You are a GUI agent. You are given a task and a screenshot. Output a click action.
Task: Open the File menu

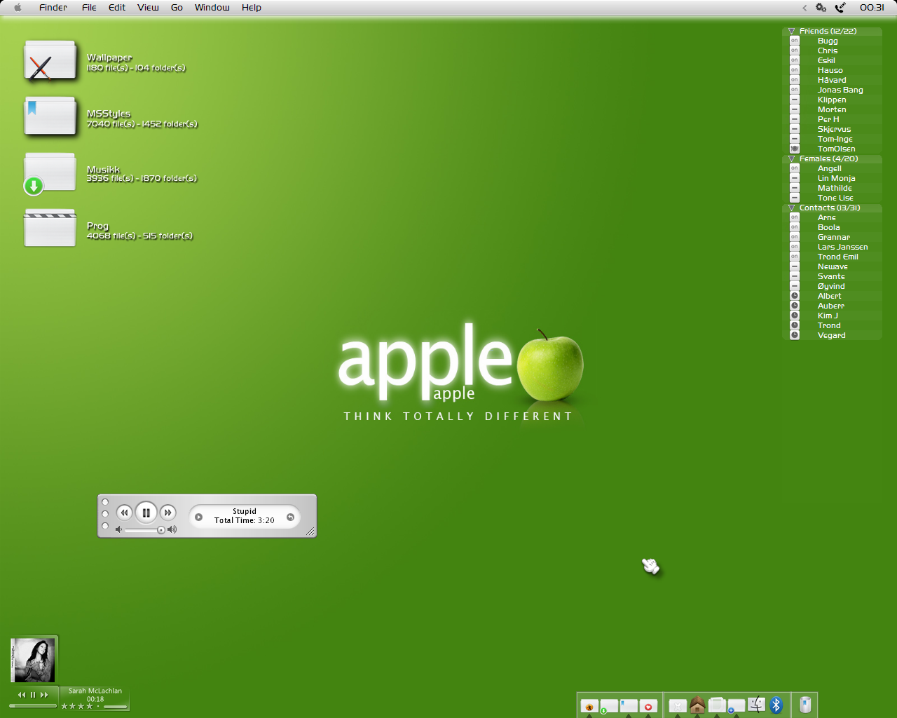(x=89, y=8)
